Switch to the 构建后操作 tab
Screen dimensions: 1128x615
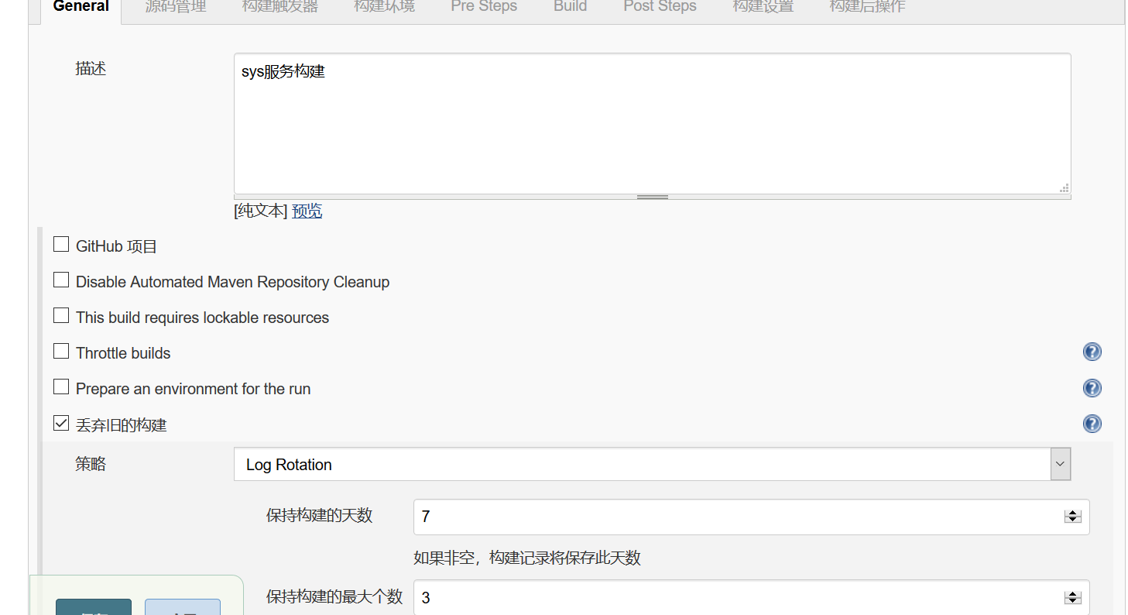867,8
